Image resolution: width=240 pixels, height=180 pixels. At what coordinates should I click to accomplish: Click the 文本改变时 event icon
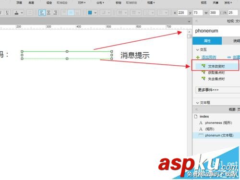click(204, 66)
